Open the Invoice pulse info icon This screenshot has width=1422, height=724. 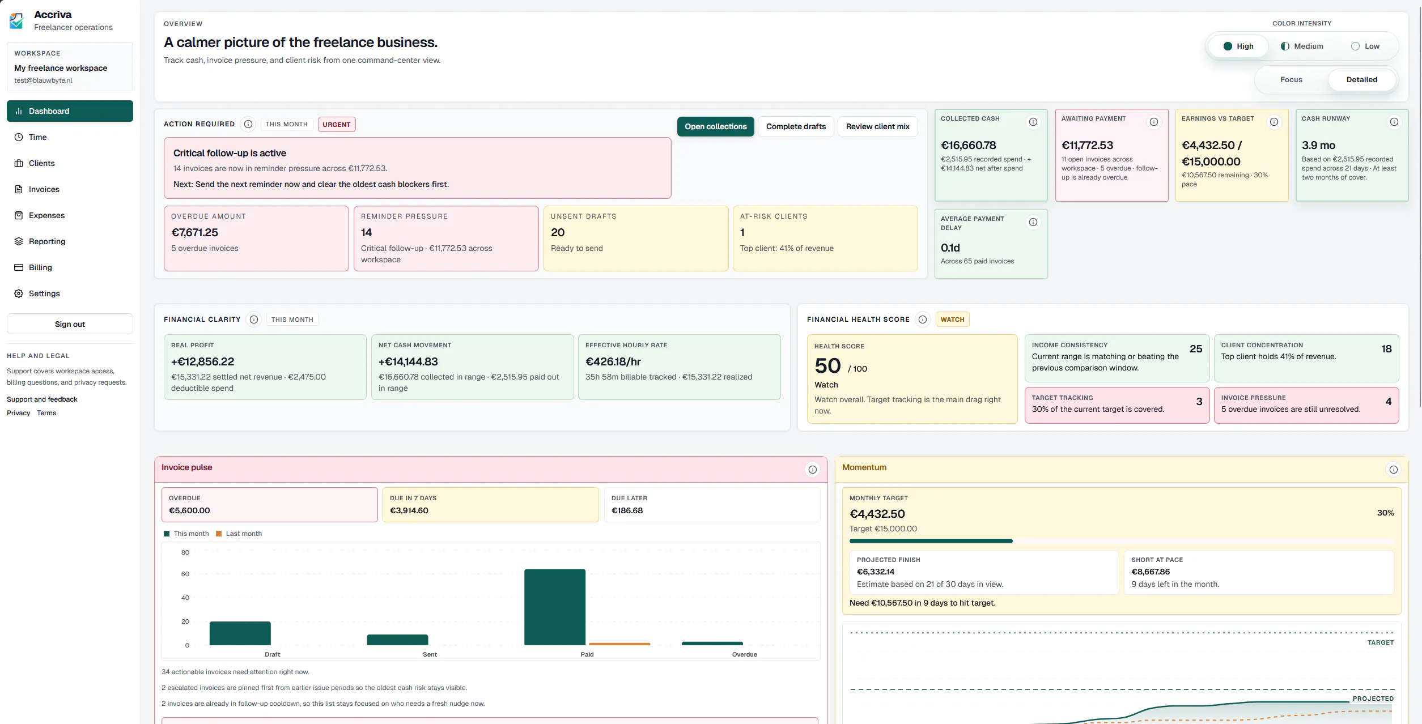813,470
